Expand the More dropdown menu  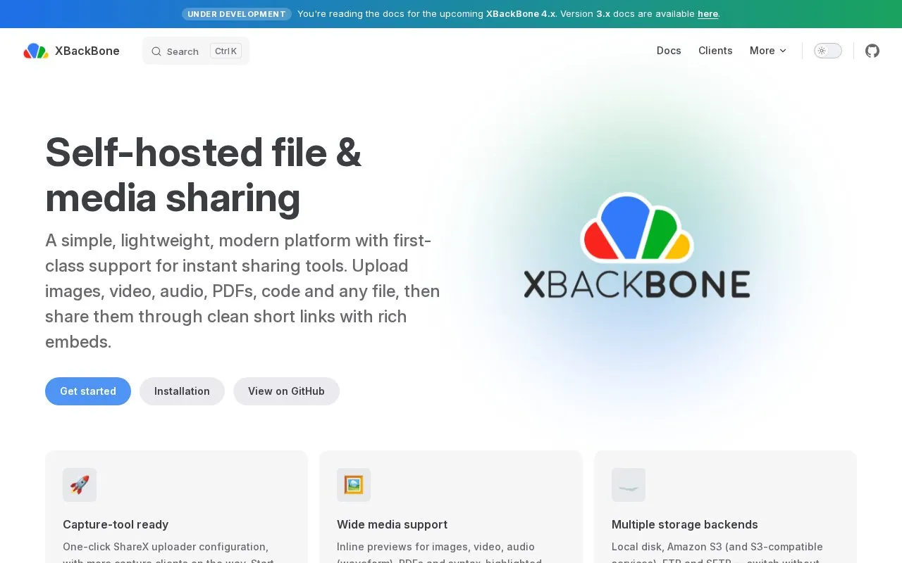[768, 51]
